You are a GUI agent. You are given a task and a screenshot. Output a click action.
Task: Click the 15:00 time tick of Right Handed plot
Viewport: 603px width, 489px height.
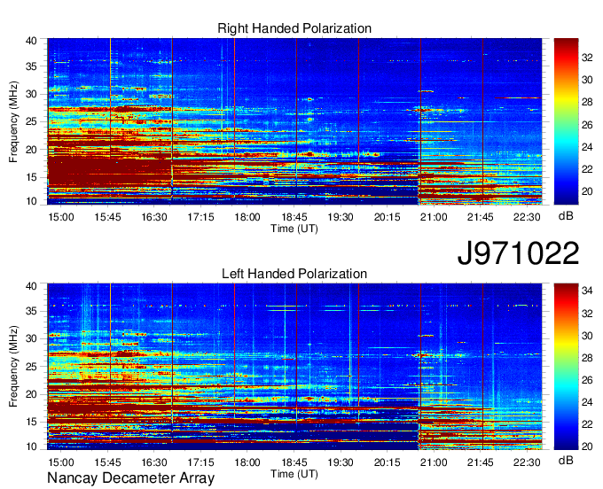click(61, 217)
